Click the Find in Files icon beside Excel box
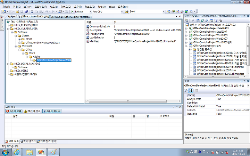The image size is (250, 156). (x=127, y=12)
